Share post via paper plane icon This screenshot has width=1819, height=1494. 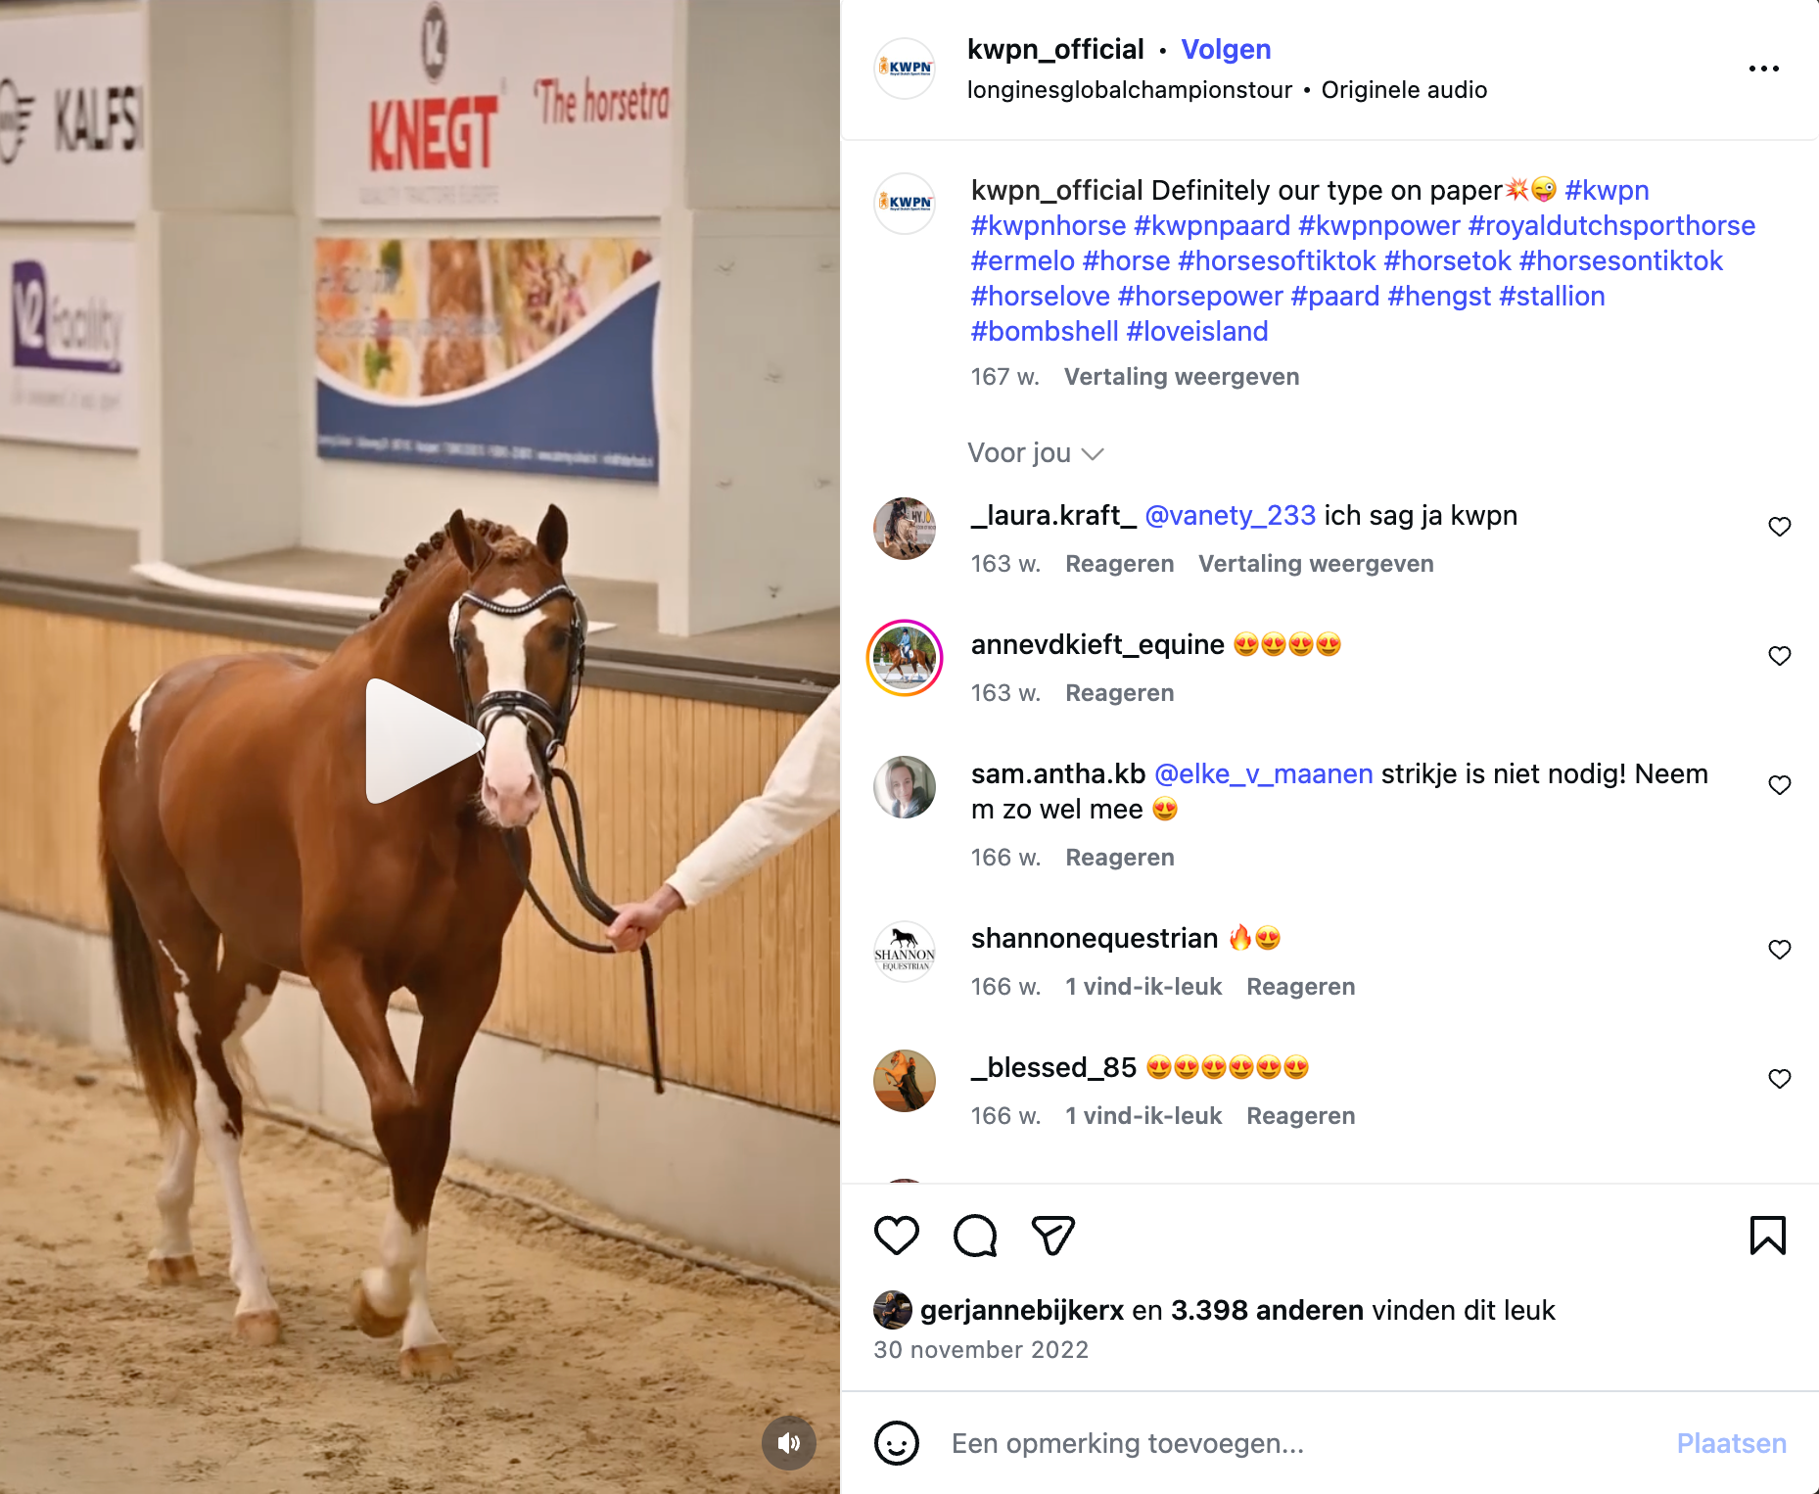[x=1053, y=1236]
